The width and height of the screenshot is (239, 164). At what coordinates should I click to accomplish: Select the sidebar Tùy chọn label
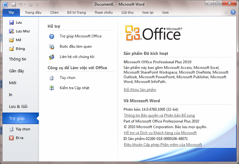pos(23,129)
